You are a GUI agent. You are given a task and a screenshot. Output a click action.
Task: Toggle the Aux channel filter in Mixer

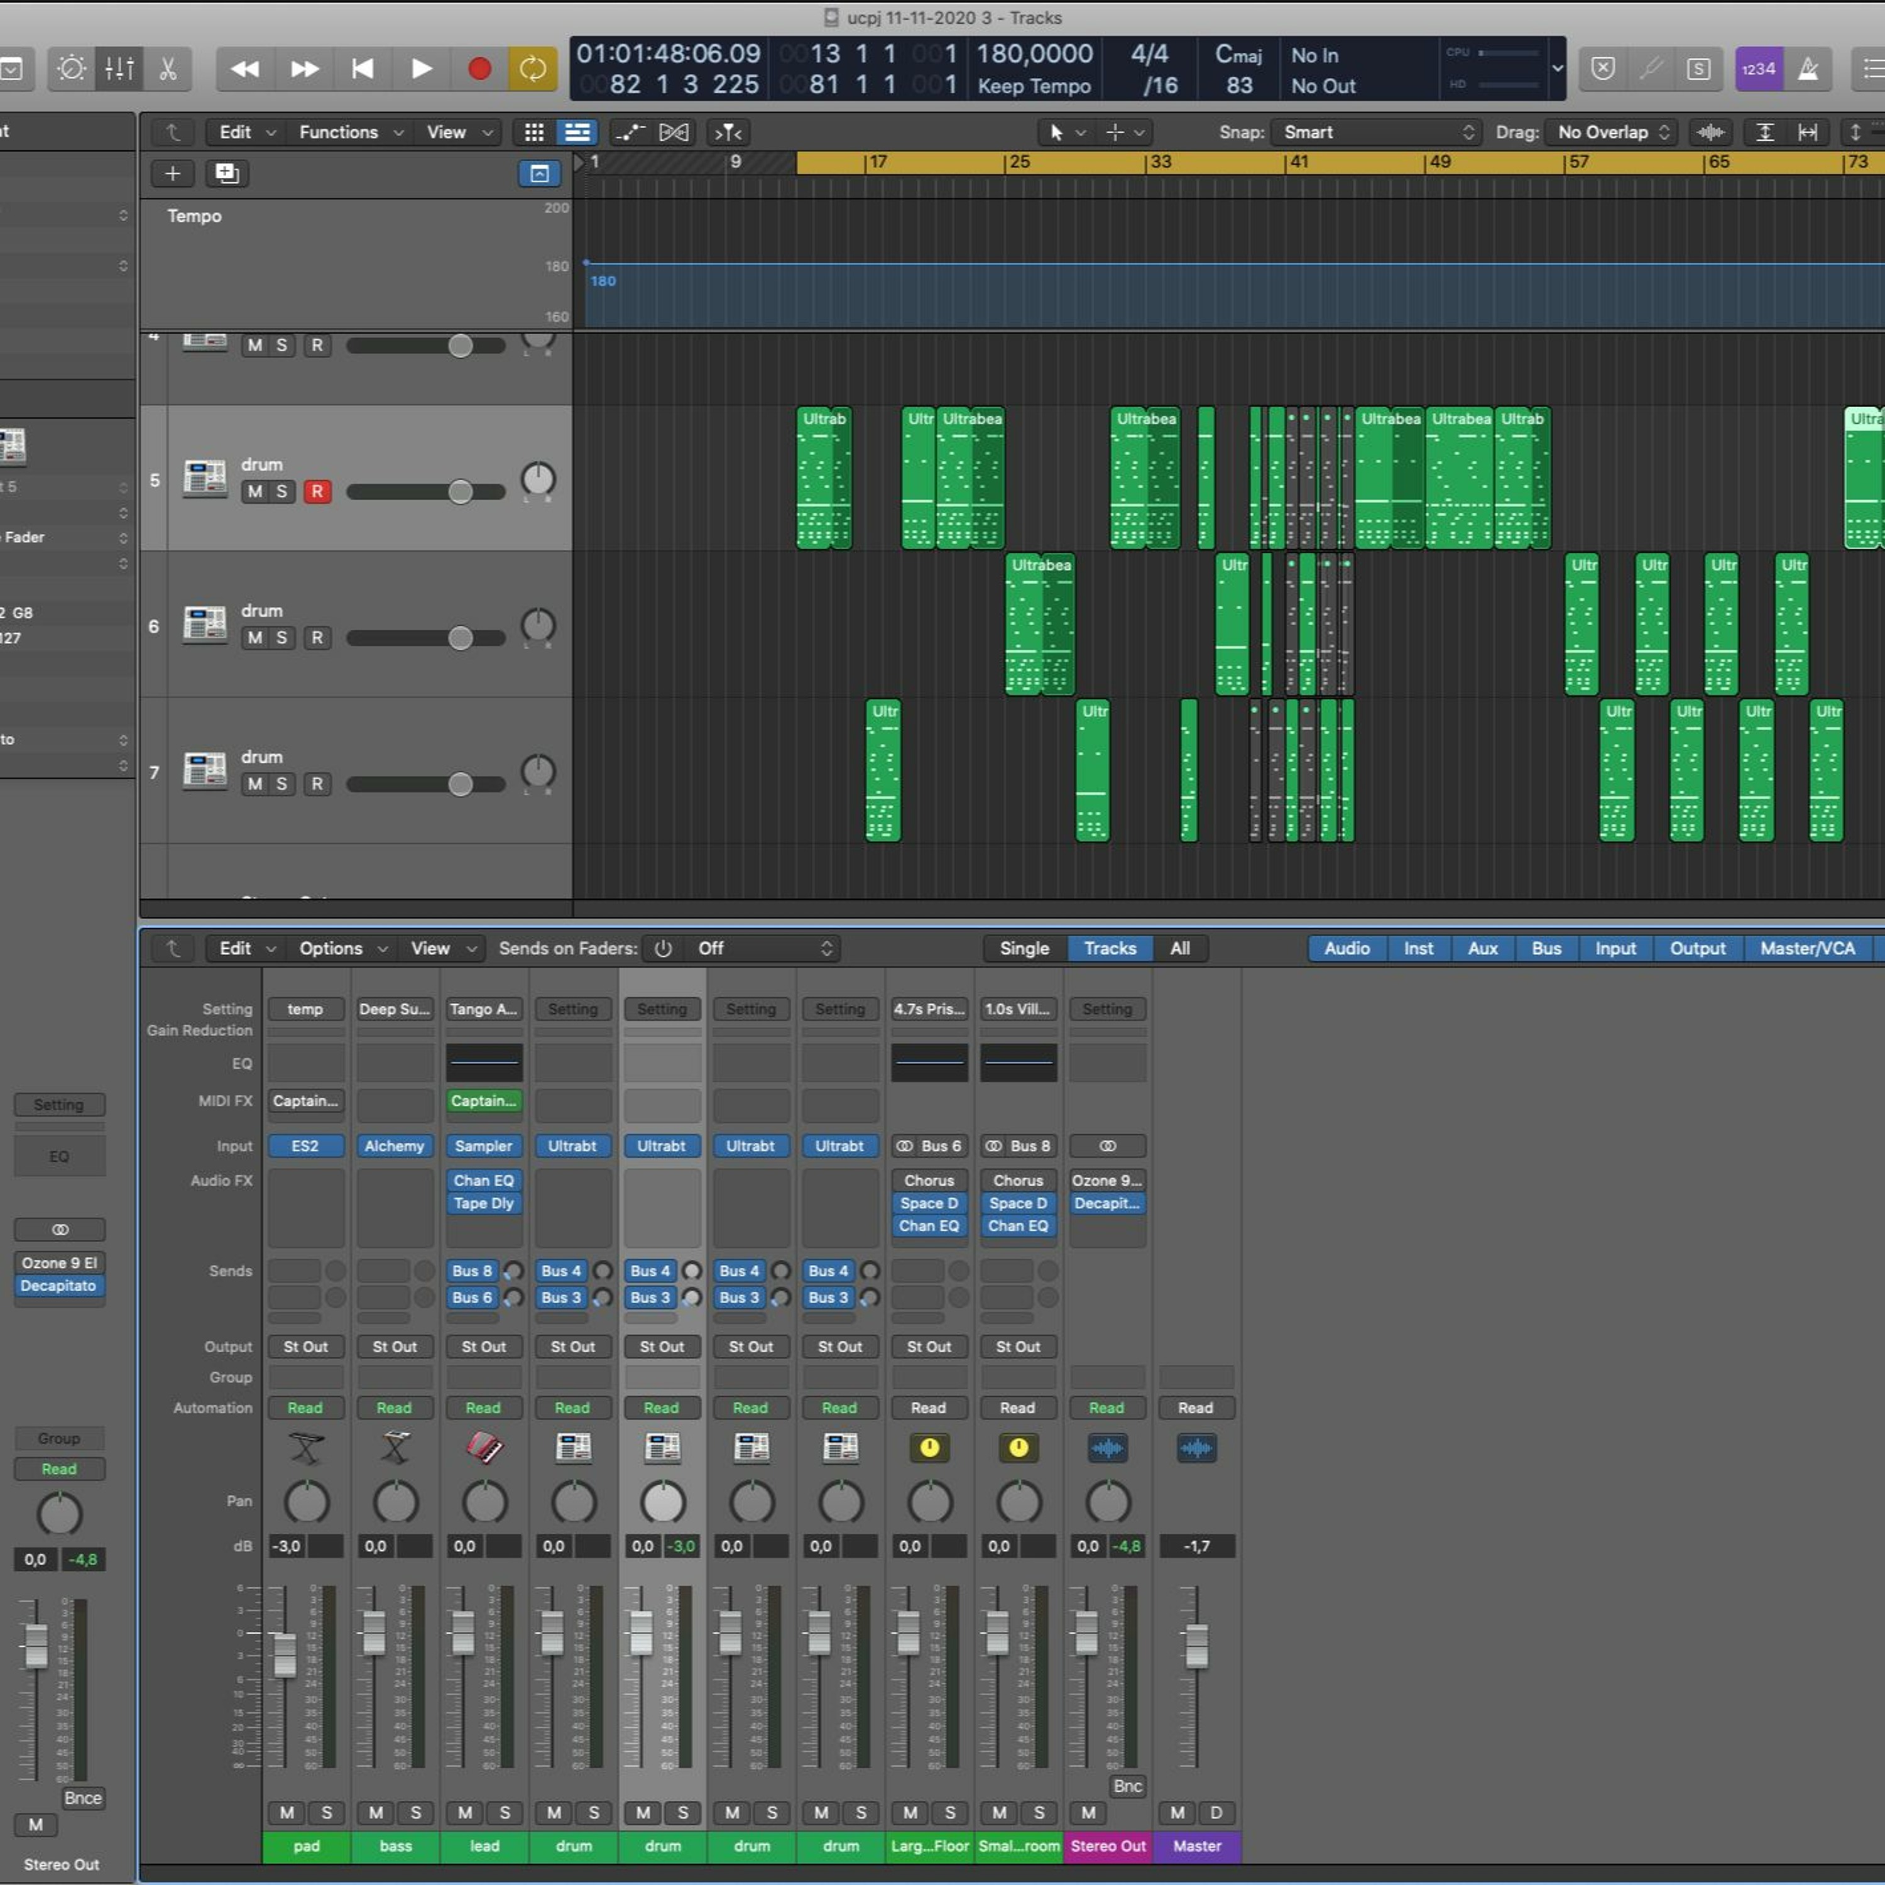(x=1482, y=948)
